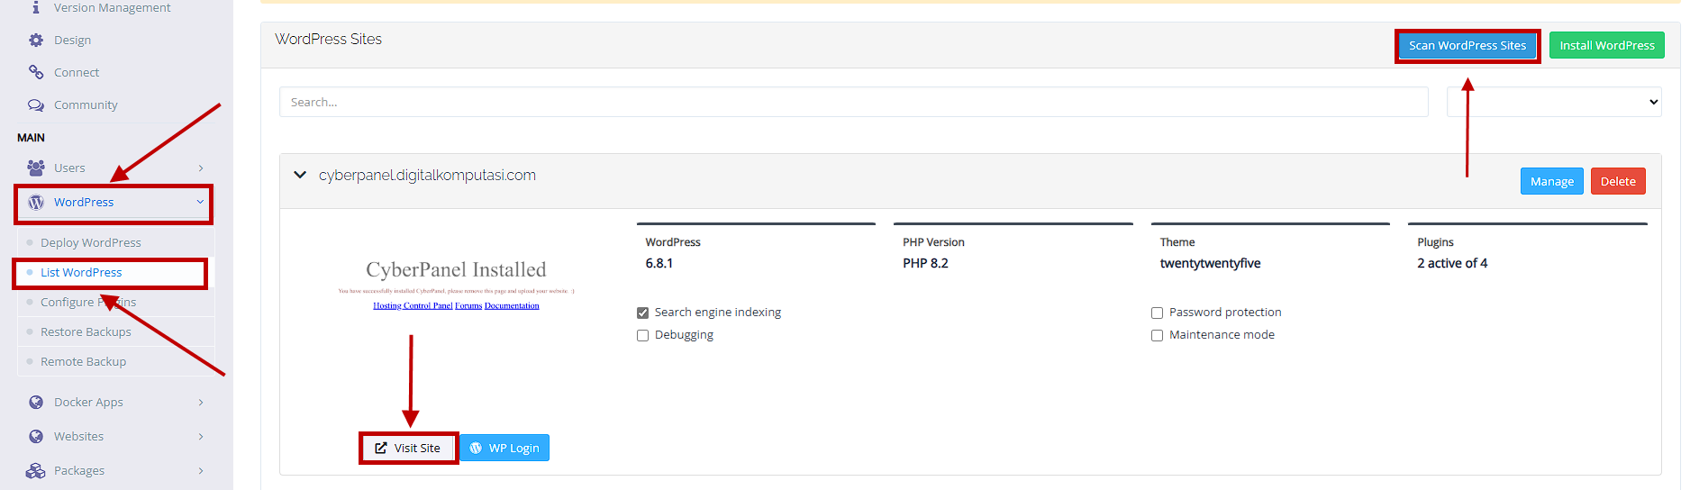Click the Docker Apps globe icon
Viewport: 1690px width, 490px height.
point(36,402)
